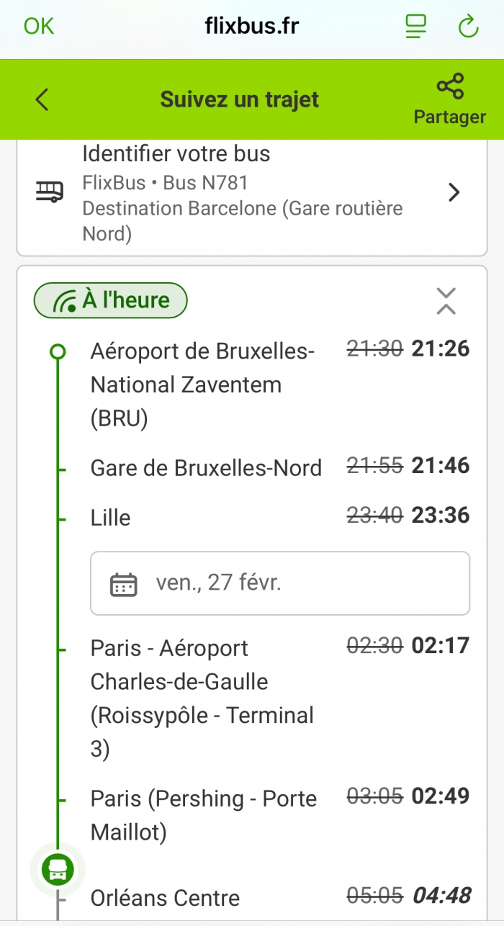Click the bus icon beside Identifier votre bus
Image resolution: width=504 pixels, height=926 pixels.
[50, 192]
